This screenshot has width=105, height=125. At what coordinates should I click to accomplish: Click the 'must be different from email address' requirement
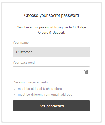(45, 95)
